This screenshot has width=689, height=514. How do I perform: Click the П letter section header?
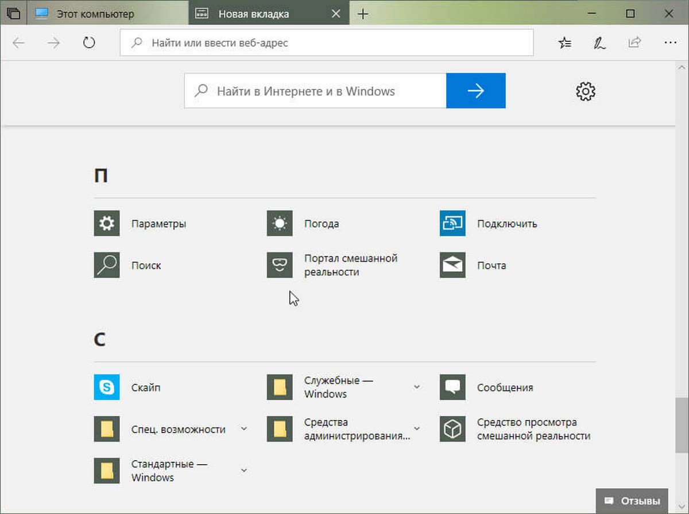[100, 176]
